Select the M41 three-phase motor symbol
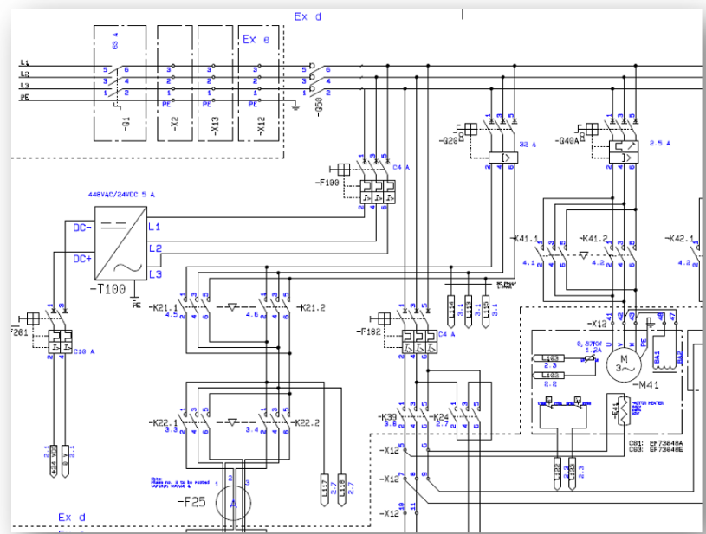This screenshot has height=534, width=706. point(620,361)
